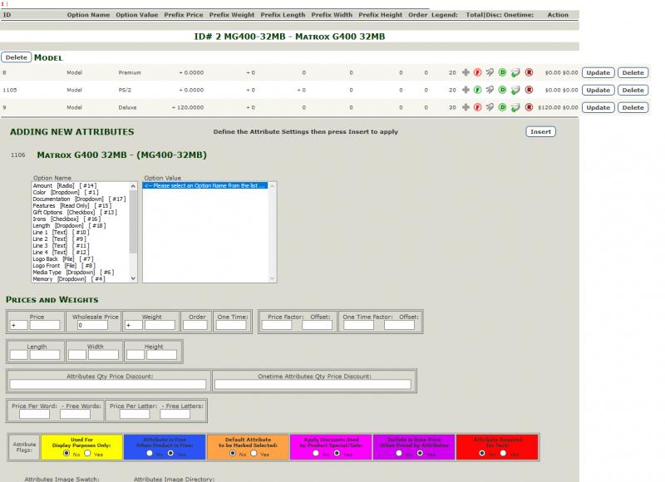
Task: Choose Documentation [Dropdown] option name
Action: click(x=79, y=199)
